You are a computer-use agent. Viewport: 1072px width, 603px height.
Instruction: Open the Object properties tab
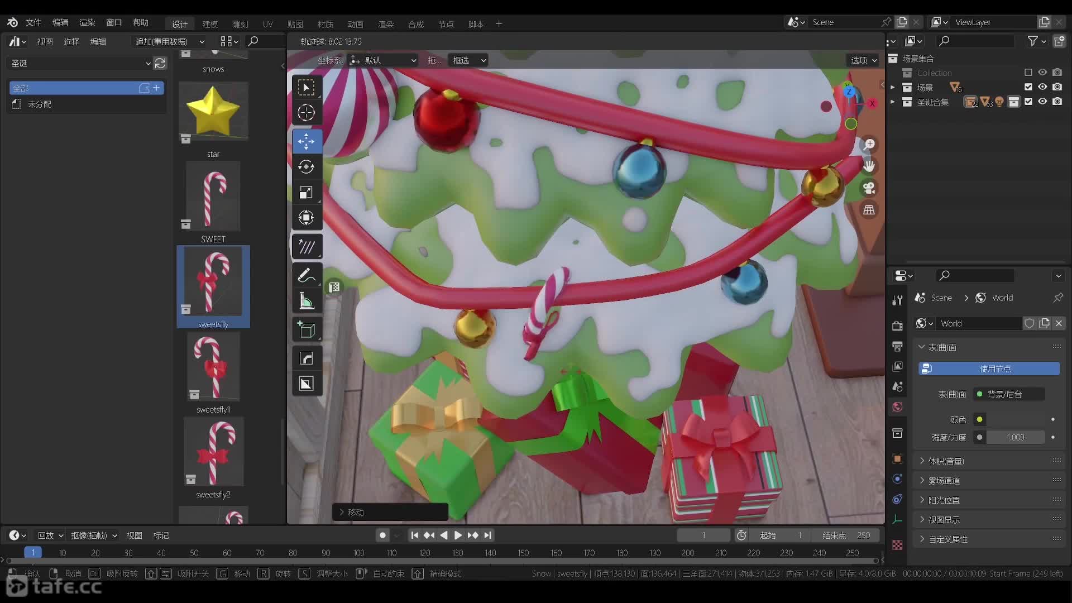point(897,459)
